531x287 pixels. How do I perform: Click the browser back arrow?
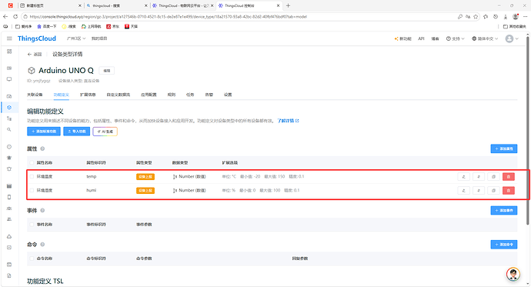tap(5, 17)
